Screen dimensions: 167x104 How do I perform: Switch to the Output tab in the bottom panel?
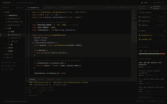41,79
